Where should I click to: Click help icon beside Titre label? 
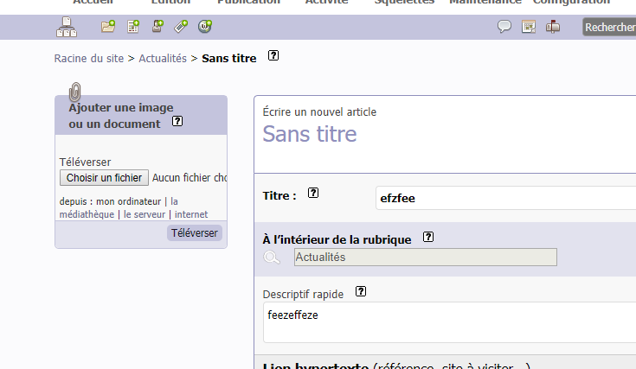pos(313,194)
